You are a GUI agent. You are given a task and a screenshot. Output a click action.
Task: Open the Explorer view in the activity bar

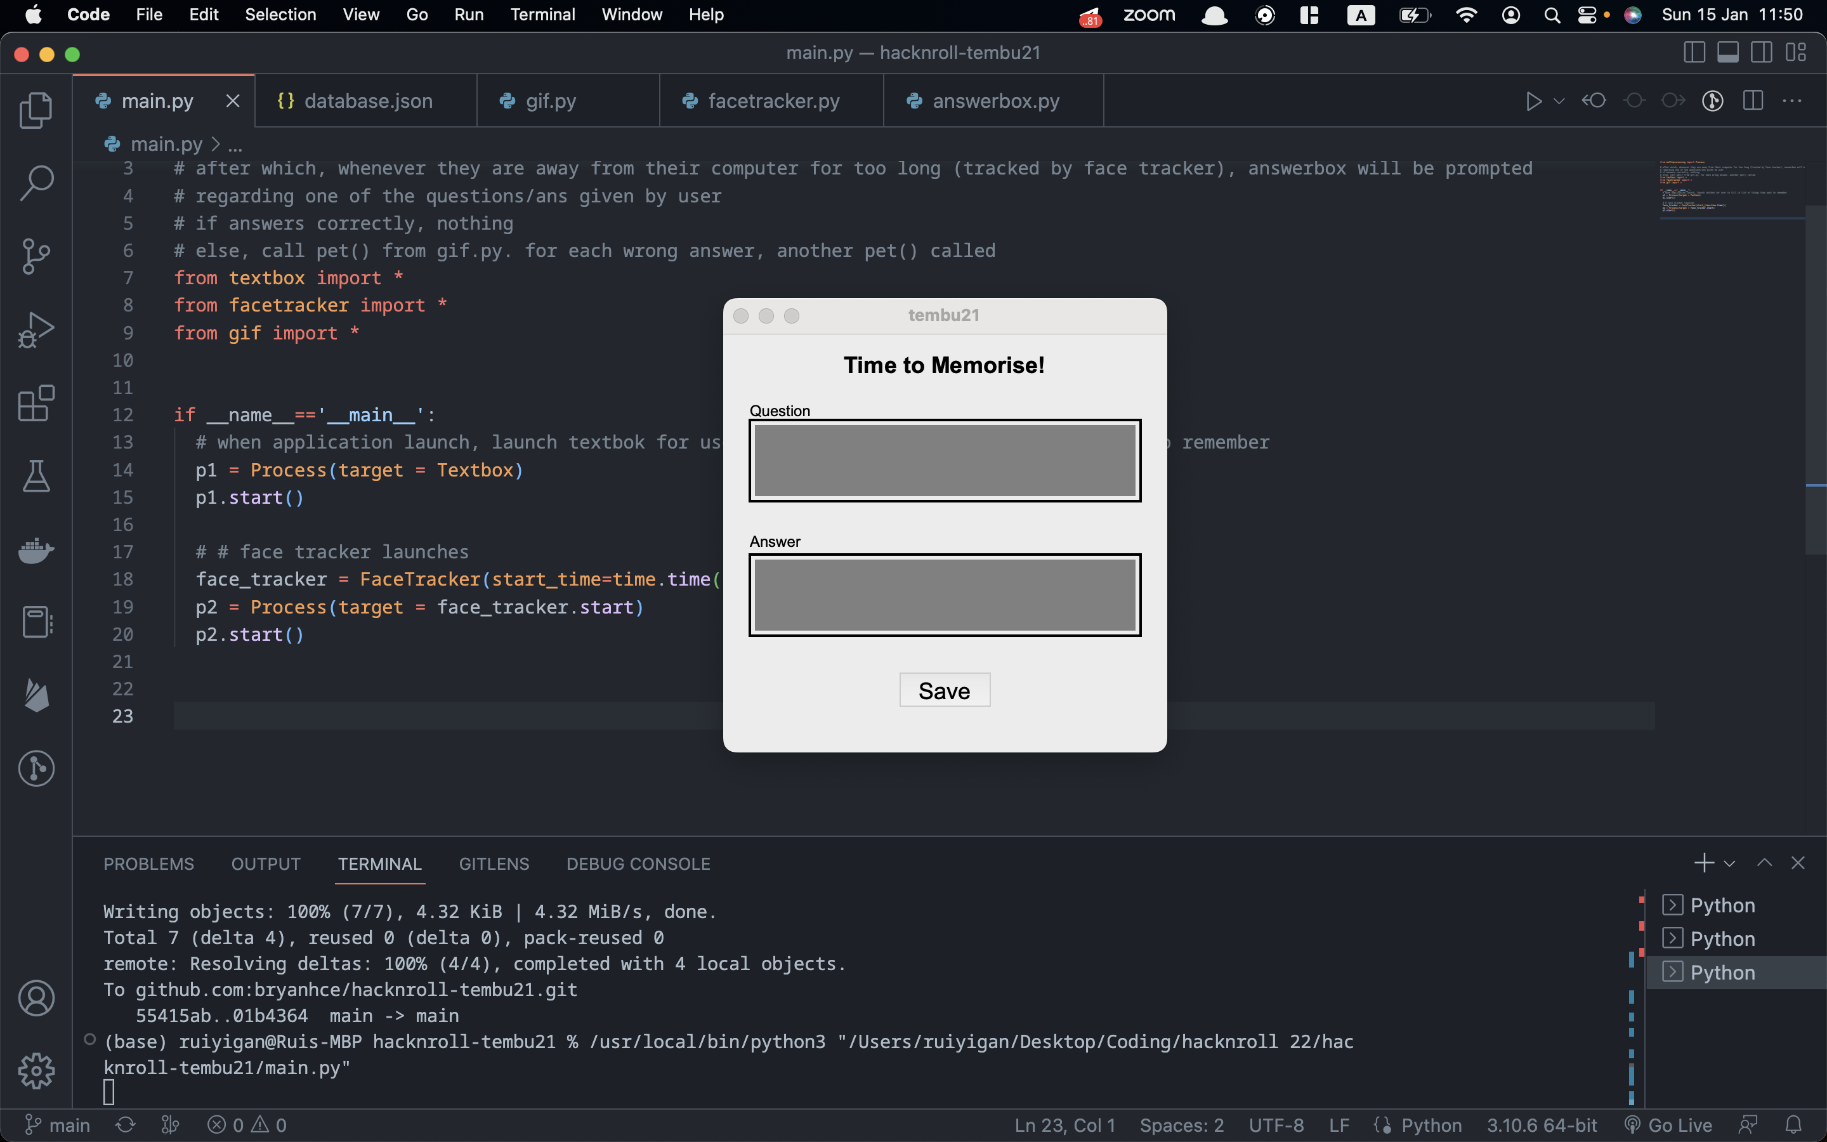36,110
